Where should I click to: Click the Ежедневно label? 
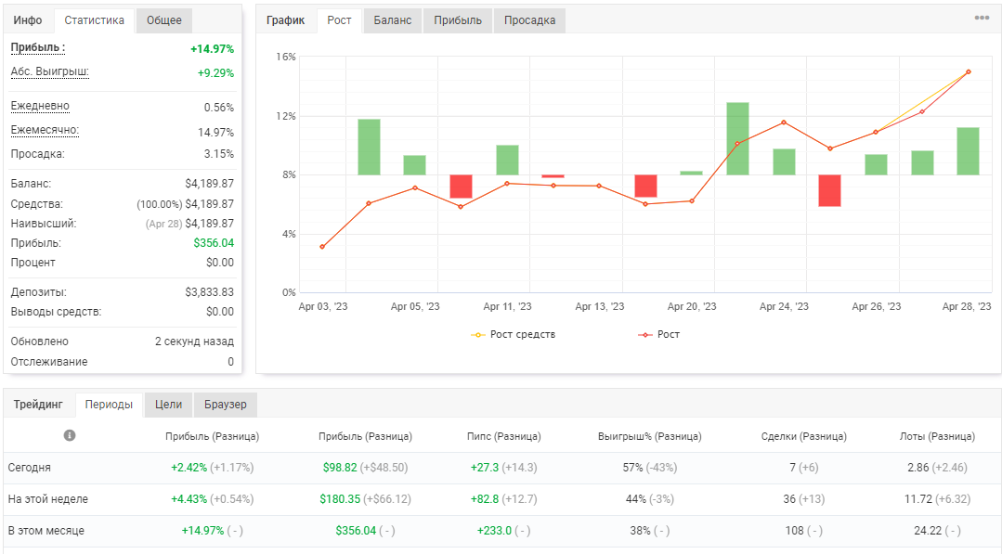click(x=40, y=106)
